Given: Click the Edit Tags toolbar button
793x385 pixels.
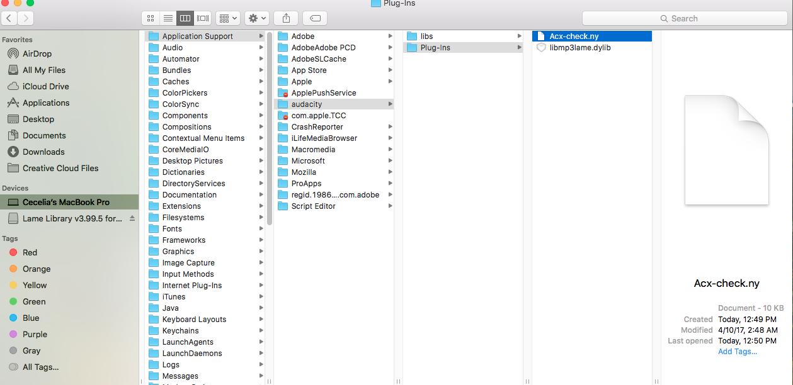Looking at the screenshot, I should tap(314, 18).
